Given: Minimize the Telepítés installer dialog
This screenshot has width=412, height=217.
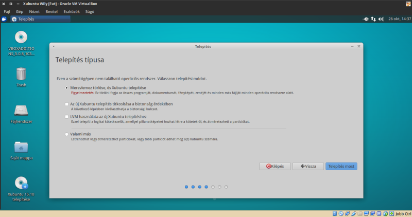Looking at the screenshot, I should pyautogui.click(x=352, y=46).
